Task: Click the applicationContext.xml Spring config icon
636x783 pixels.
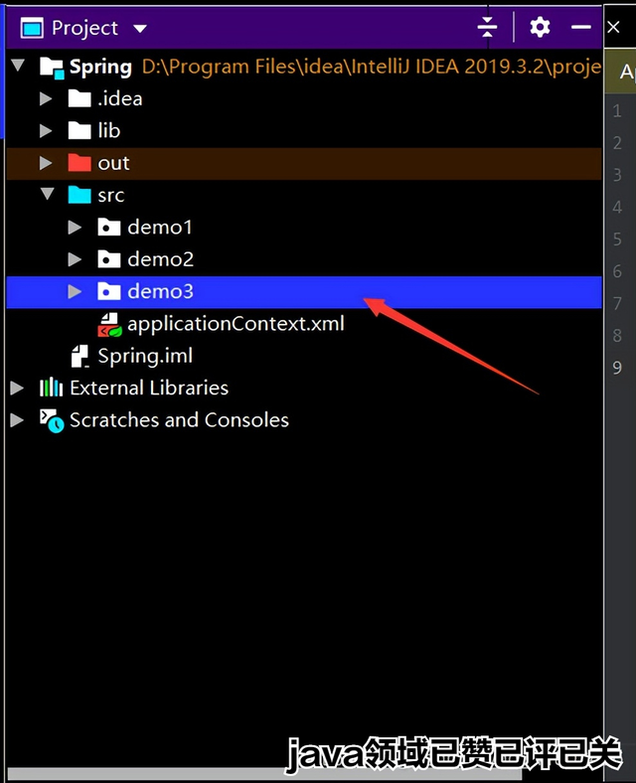Action: (109, 325)
